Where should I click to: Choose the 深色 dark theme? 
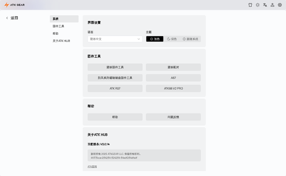(x=172, y=39)
